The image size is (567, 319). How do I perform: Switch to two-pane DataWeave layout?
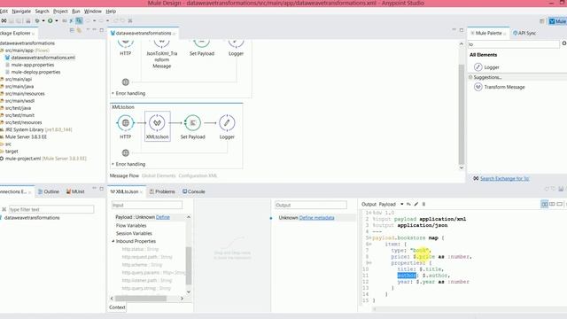pyautogui.click(x=552, y=205)
